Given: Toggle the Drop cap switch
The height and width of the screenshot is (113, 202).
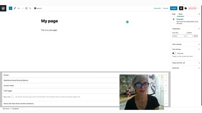Looking at the screenshot, I should point(174,53).
